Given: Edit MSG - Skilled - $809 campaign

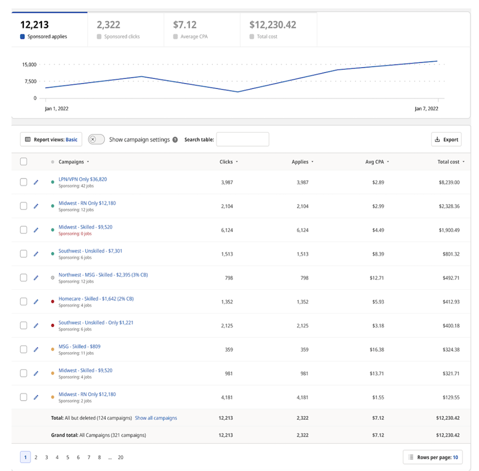Looking at the screenshot, I should (36, 350).
